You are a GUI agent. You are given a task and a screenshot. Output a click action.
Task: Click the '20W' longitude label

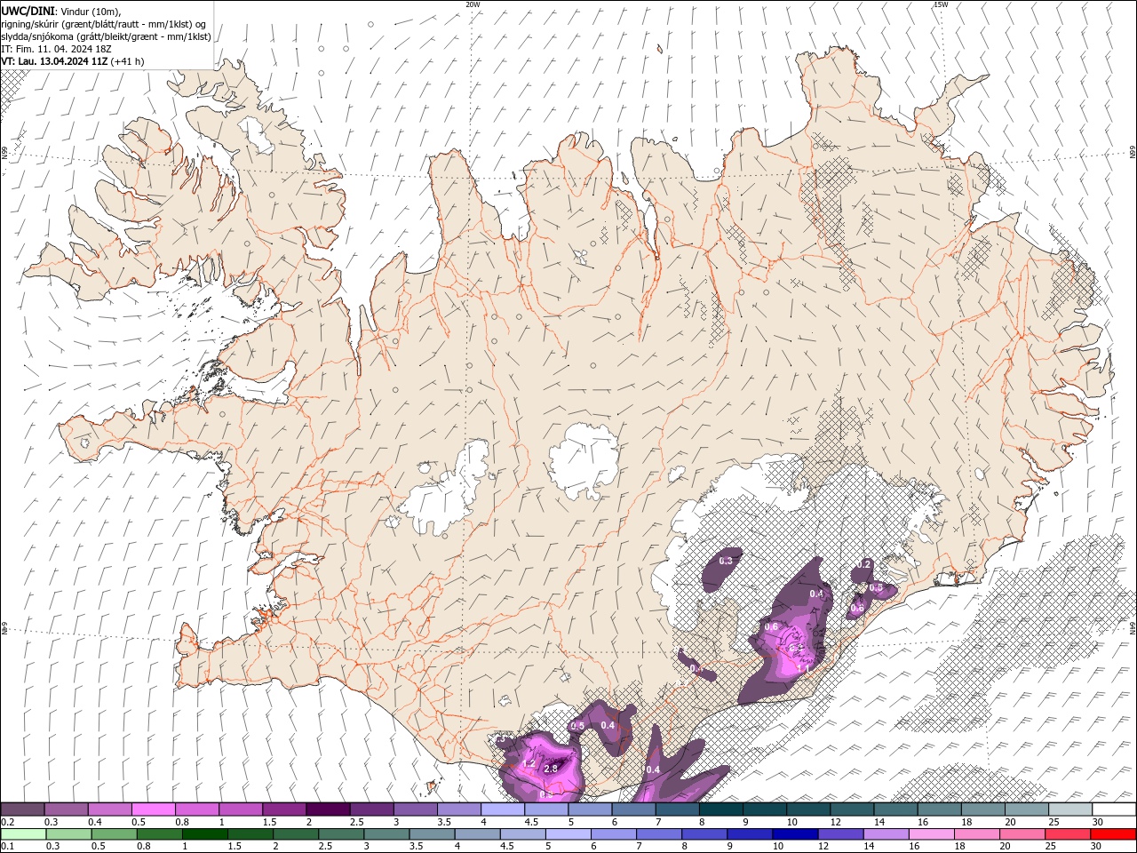coord(473,4)
